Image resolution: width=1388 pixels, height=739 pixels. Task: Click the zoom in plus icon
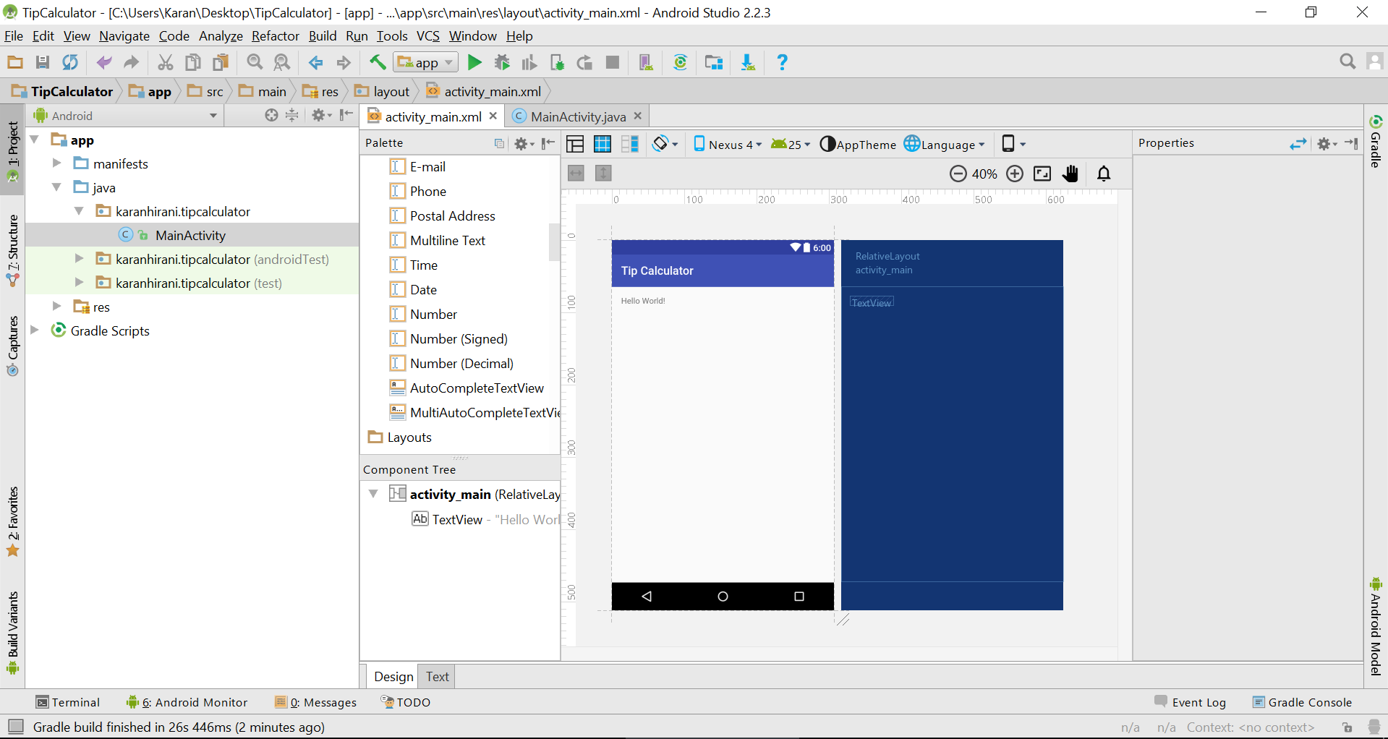coord(1015,174)
